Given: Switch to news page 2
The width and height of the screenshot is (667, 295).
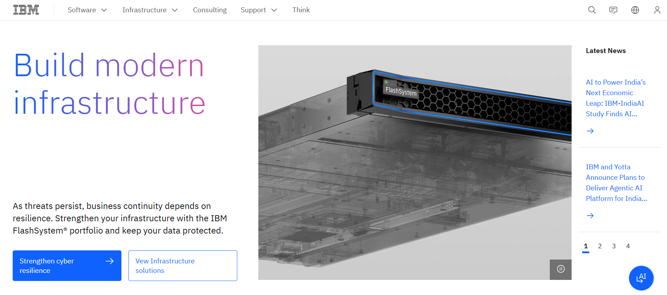Looking at the screenshot, I should coord(600,246).
